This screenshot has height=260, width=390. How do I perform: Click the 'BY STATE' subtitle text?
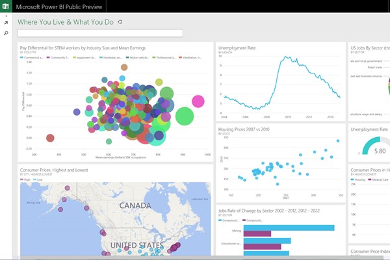tap(224, 134)
